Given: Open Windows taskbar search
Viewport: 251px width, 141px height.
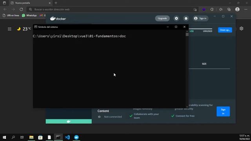Looking at the screenshot, I should pyautogui.click(x=13, y=137).
